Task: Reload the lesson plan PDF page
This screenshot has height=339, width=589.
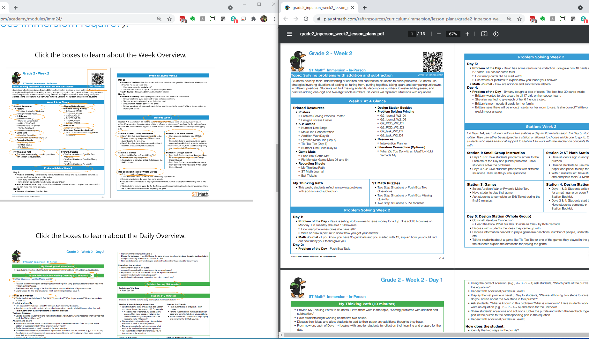Action: click(306, 19)
